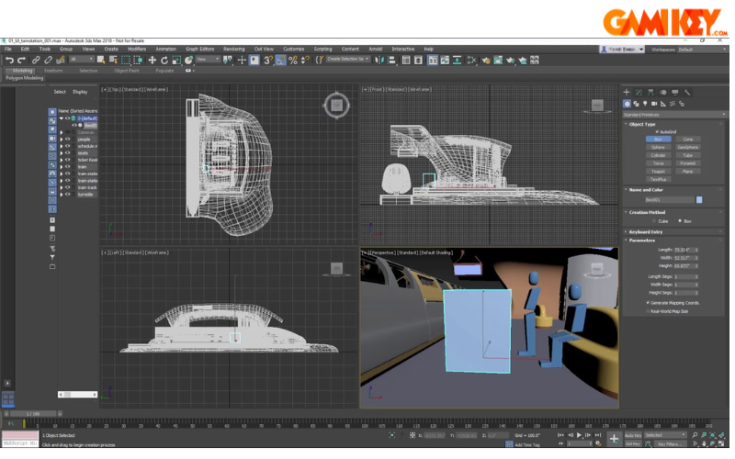This screenshot has height=459, width=735.
Task: Open the Box001 object color swatch
Action: coord(699,200)
